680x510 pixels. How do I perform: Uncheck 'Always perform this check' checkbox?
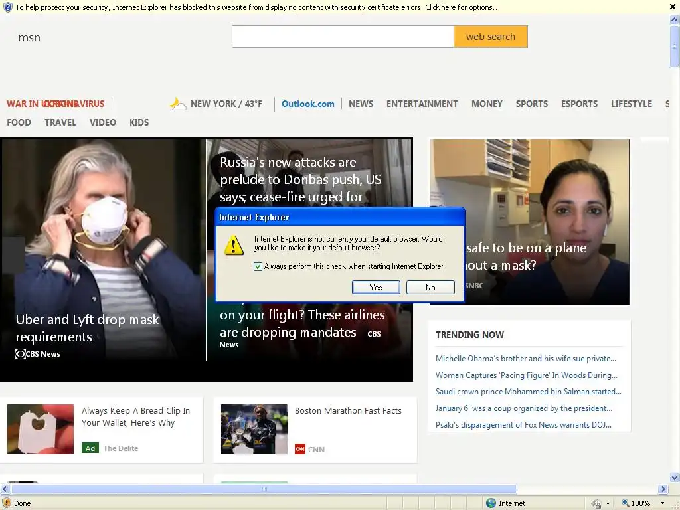pyautogui.click(x=258, y=266)
